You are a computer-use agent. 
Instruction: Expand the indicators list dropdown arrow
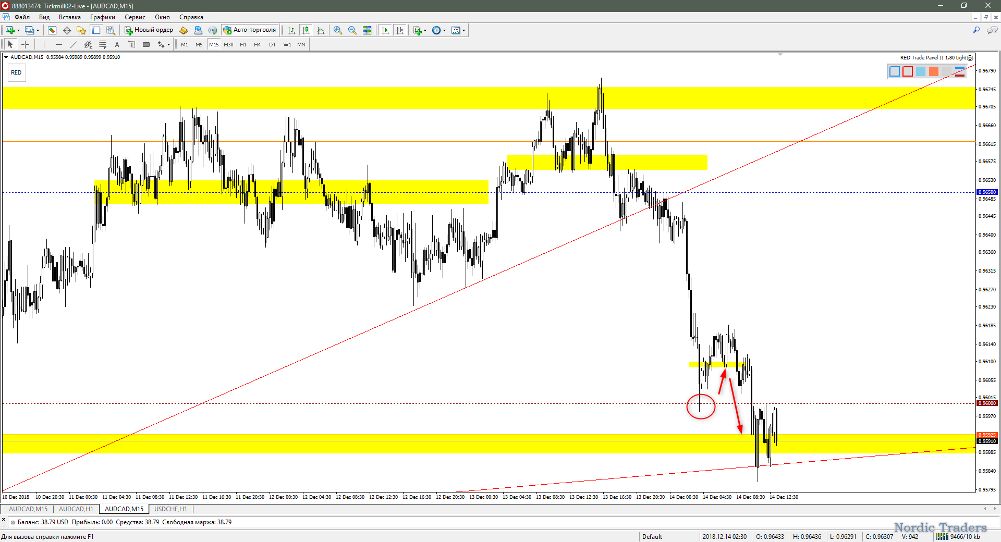click(425, 30)
